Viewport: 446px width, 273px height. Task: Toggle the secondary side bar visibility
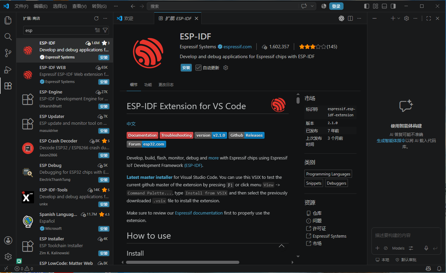393,6
